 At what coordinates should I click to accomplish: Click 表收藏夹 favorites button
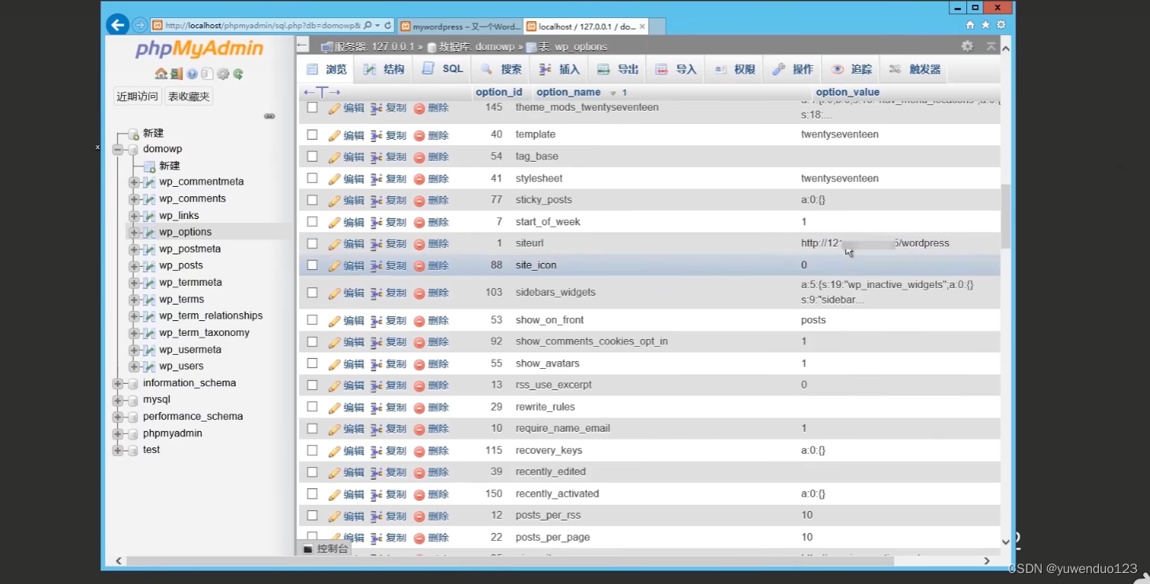[x=189, y=97]
